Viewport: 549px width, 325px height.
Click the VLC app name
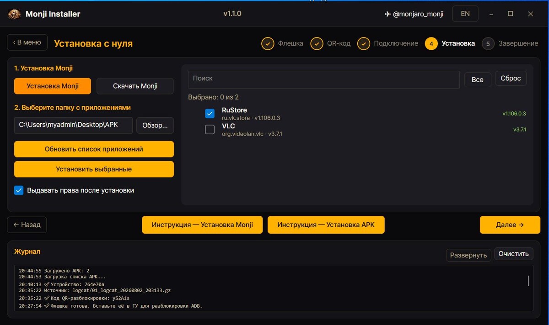[x=228, y=126]
